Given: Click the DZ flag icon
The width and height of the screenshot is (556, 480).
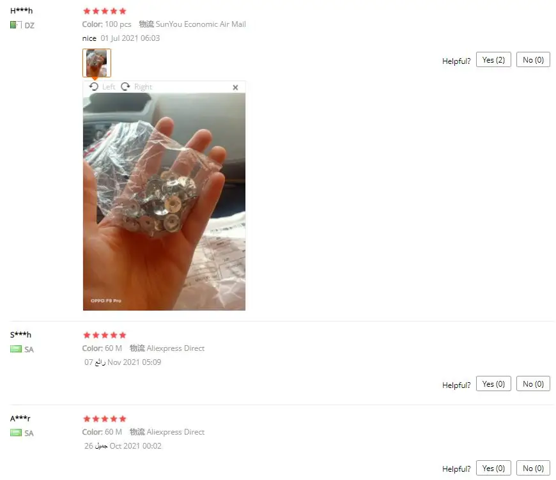Looking at the screenshot, I should click(x=16, y=25).
